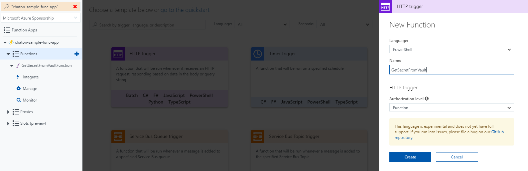Click the Timer trigger clock icon
Viewport: 528px width, 171px height.
[x=258, y=54]
